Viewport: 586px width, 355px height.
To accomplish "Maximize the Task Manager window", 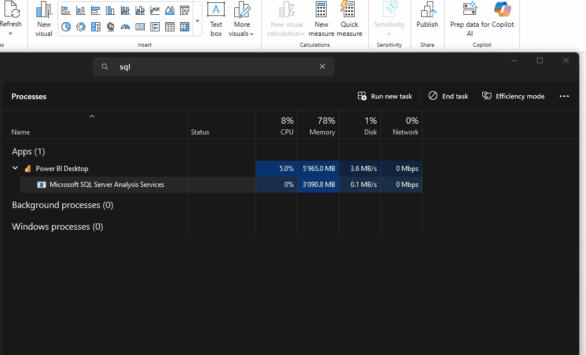I will (540, 60).
